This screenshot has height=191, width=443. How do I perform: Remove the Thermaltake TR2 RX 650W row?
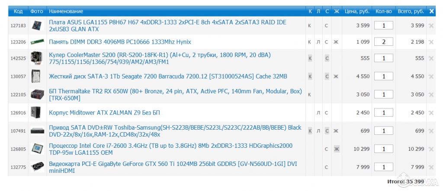(431, 95)
